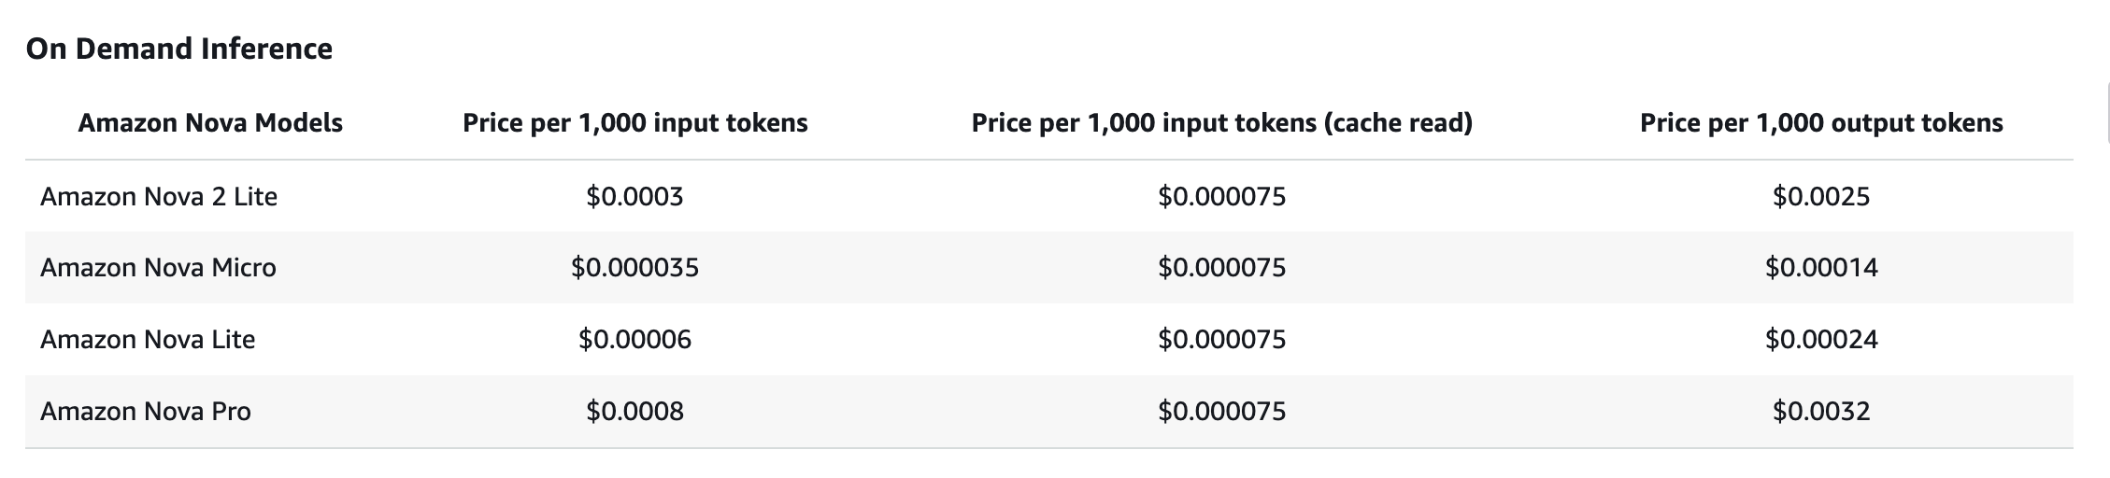The width and height of the screenshot is (2110, 478).
Task: Click the $0.00014 output price cell
Action: click(x=1820, y=268)
